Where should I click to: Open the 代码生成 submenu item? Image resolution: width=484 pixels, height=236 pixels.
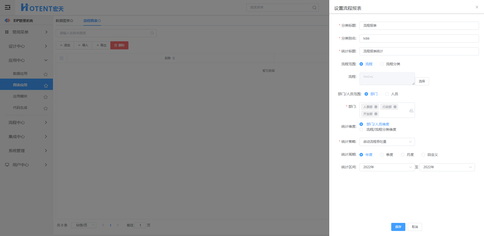tap(20, 108)
